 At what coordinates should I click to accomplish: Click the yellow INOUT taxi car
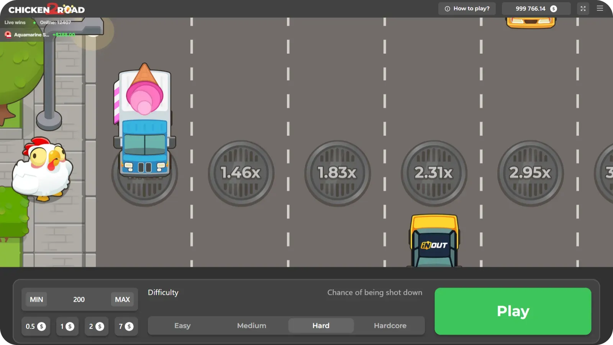coord(434,241)
